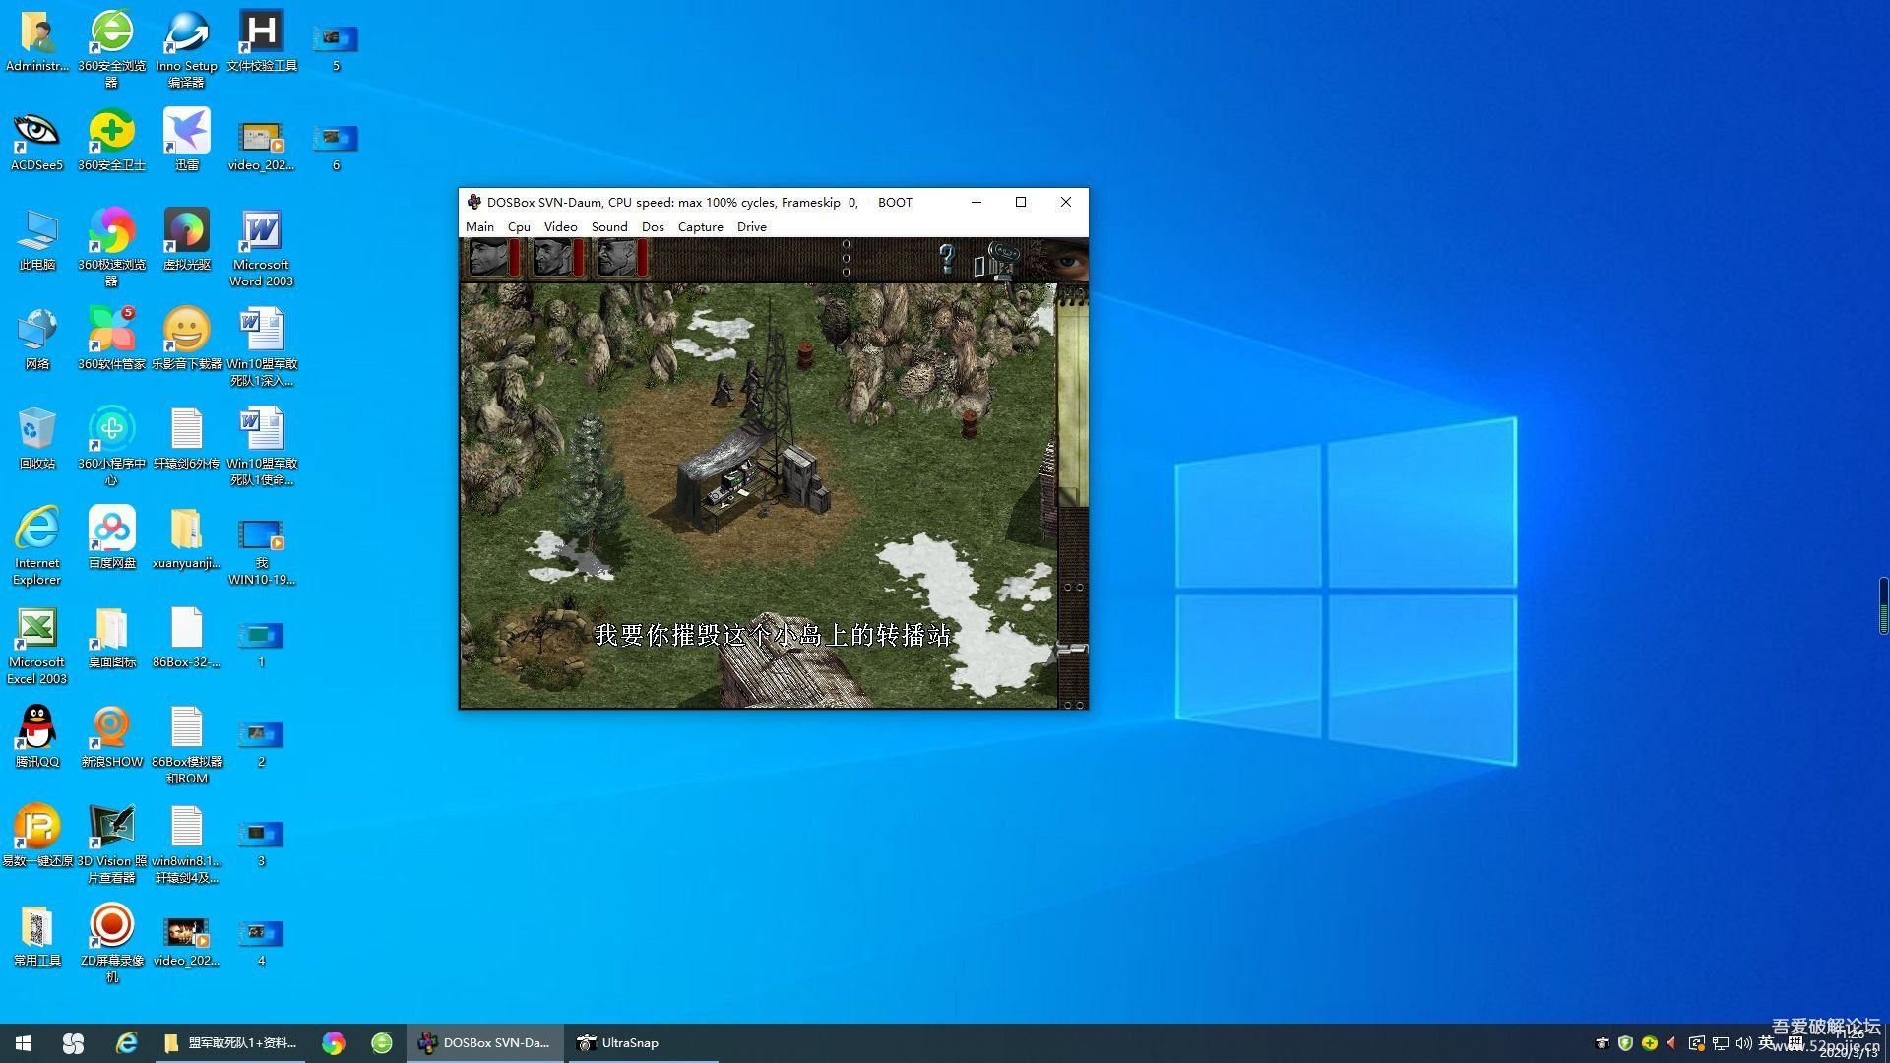The height and width of the screenshot is (1063, 1890).
Task: Select the third commando portrait
Action: 616,258
